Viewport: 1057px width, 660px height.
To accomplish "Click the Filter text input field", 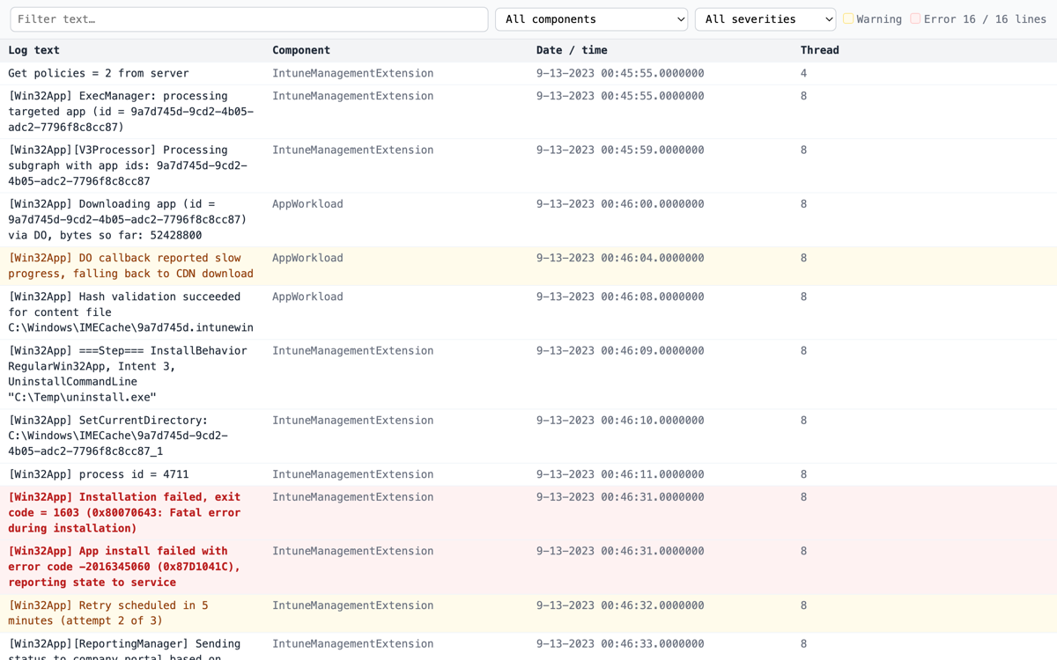I will point(248,19).
